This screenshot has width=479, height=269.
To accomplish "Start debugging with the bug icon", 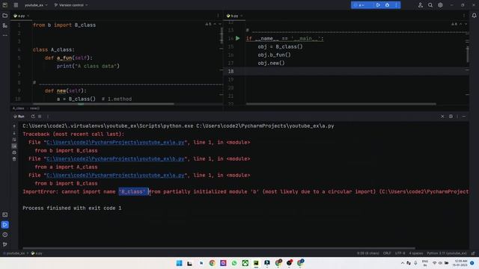I will (387, 5).
